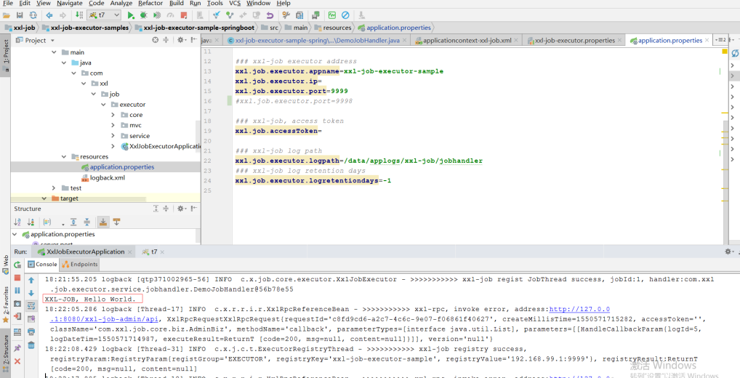
Task: Close Run tab with red X icon
Action: (x=17, y=361)
